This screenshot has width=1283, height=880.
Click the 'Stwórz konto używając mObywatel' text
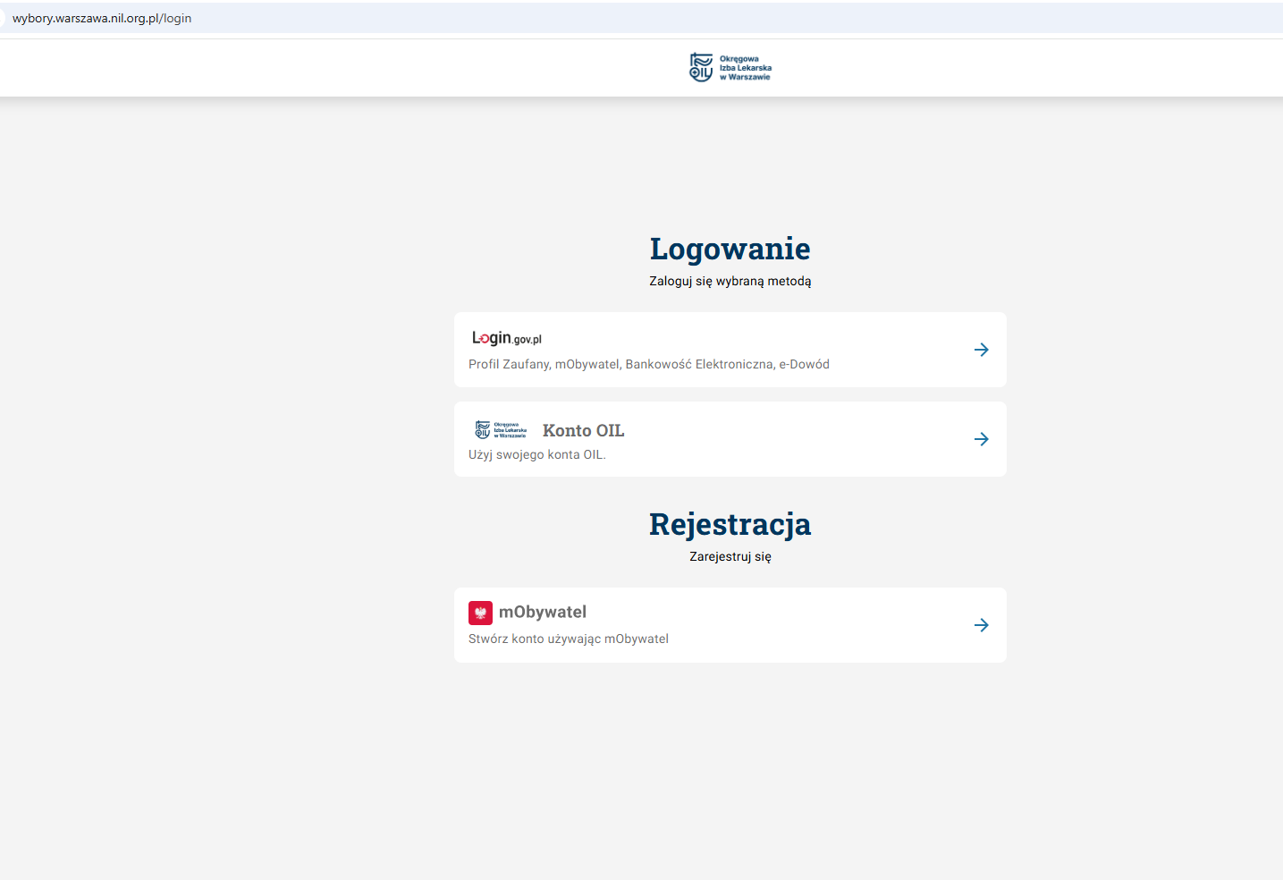coord(569,639)
